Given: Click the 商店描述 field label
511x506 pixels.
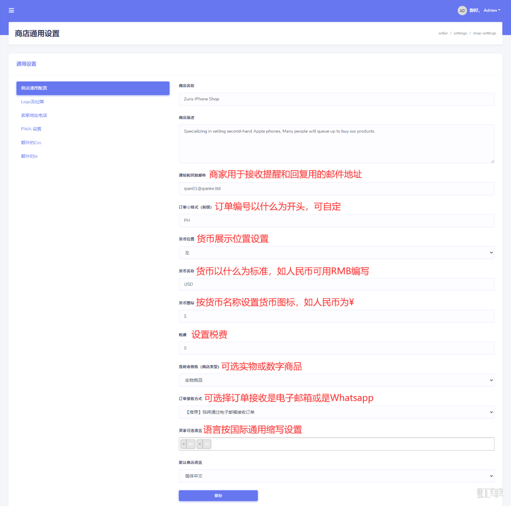Looking at the screenshot, I should click(187, 118).
